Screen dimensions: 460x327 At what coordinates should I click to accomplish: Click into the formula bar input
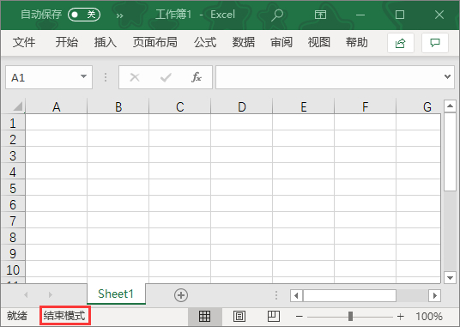[329, 77]
